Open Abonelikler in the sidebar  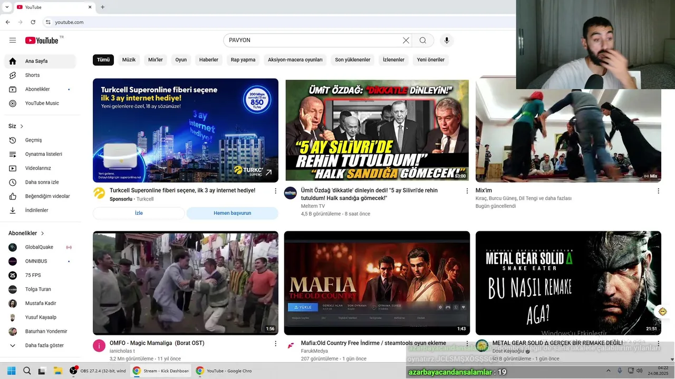(40, 89)
